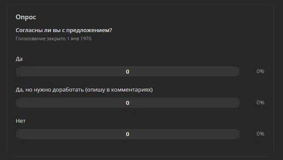Click the 0% value beside the "Да" bar
The image size is (283, 160).
coord(260,71)
